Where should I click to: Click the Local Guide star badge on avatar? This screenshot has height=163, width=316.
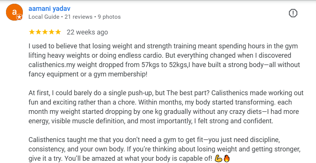19,18
